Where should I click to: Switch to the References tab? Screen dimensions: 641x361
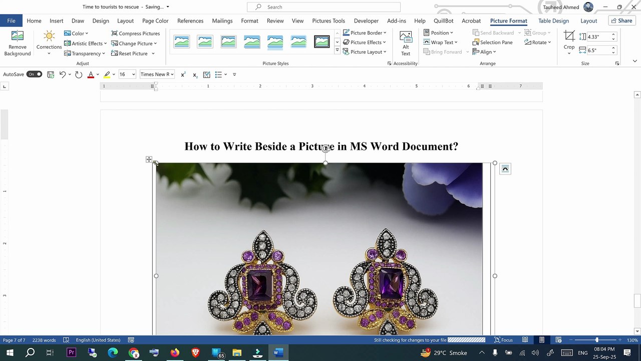pyautogui.click(x=190, y=21)
